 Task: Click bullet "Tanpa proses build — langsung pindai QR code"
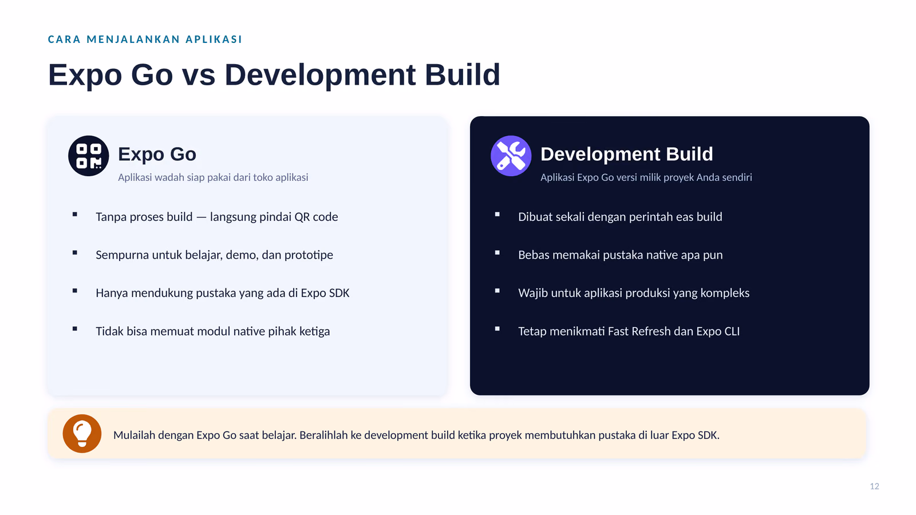click(217, 217)
